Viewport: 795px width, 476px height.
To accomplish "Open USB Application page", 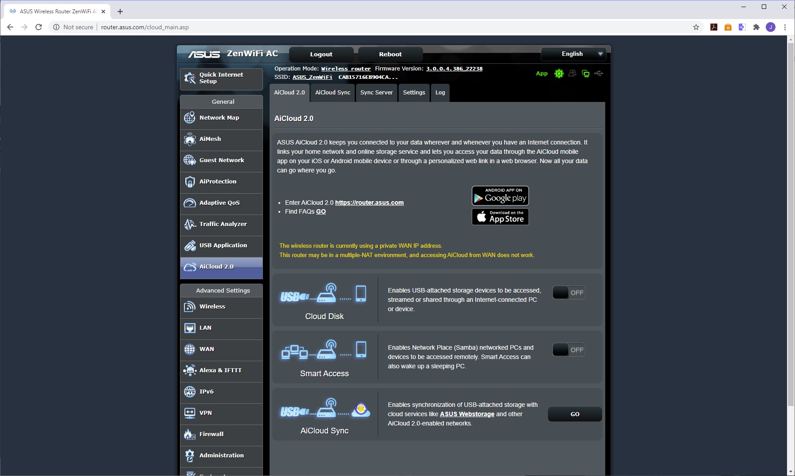I will tap(221, 246).
